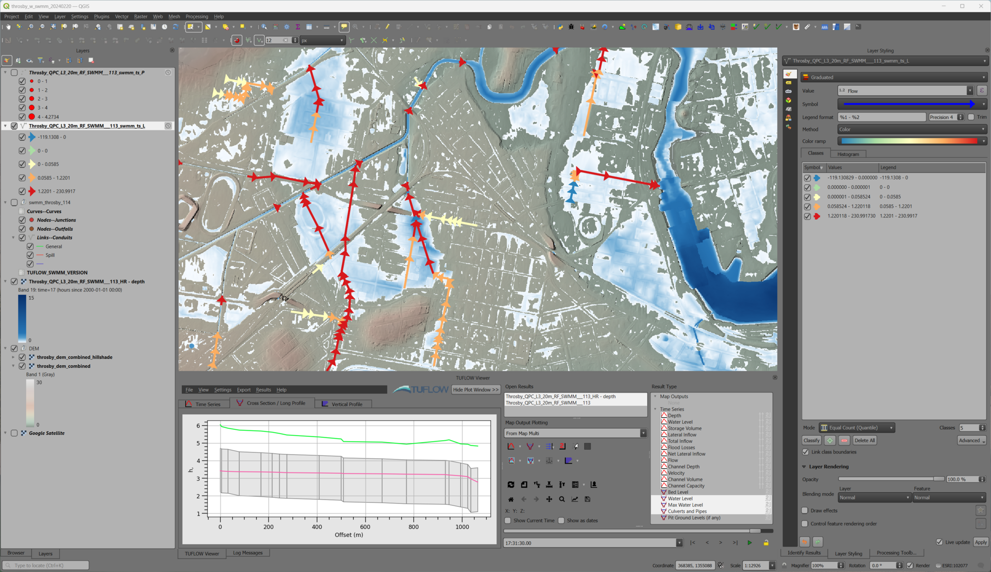
Task: Click the home view icon in plot toolbar
Action: coord(511,499)
